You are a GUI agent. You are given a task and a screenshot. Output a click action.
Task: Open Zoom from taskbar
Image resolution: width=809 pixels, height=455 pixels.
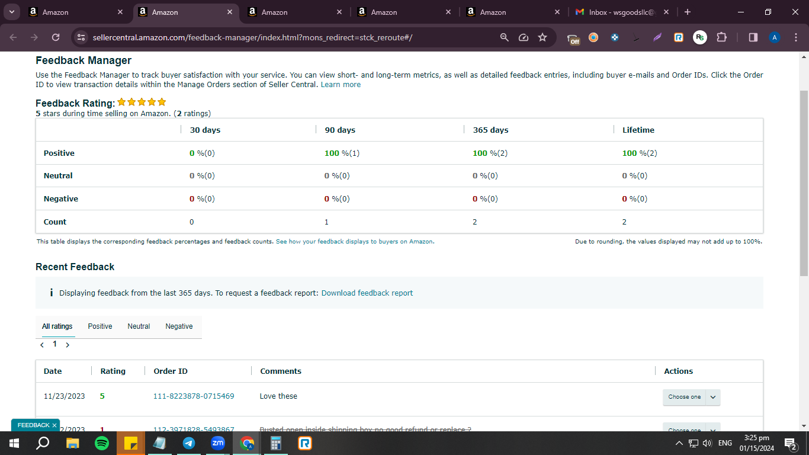point(218,443)
